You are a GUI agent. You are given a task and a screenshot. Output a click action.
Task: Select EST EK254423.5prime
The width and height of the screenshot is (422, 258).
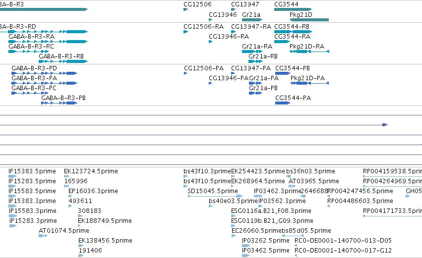[258, 171]
